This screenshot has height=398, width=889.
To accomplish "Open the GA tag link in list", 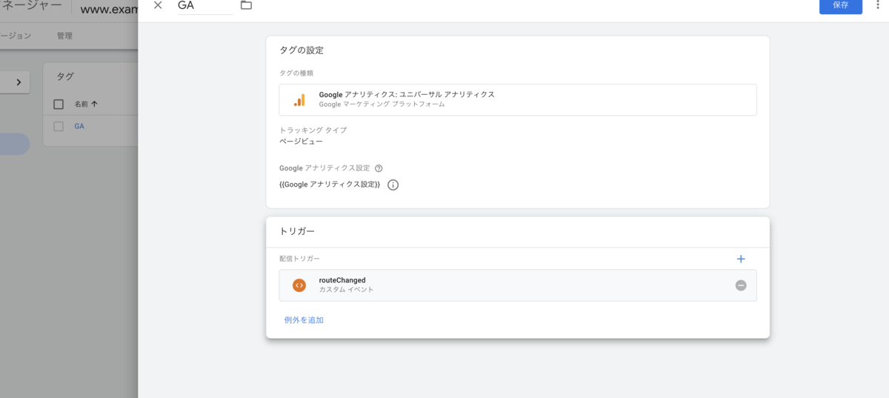I will pyautogui.click(x=79, y=126).
